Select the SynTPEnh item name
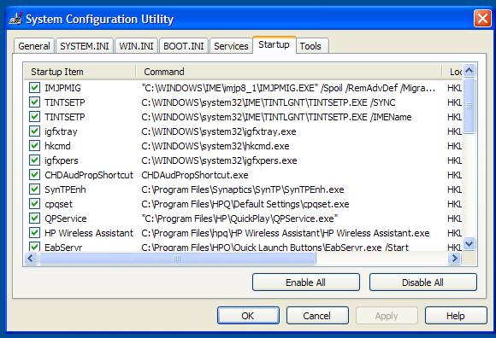This screenshot has width=496, height=338. 65,189
